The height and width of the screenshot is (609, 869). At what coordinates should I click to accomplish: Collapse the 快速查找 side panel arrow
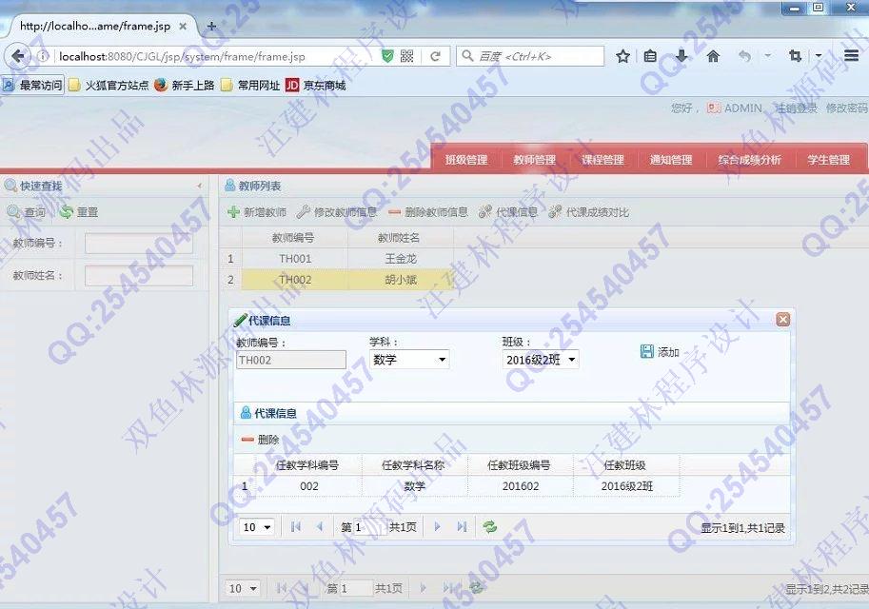point(199,186)
